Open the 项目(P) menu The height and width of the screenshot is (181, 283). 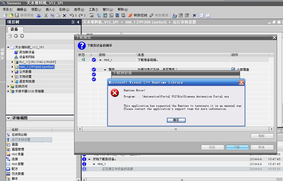7,9
